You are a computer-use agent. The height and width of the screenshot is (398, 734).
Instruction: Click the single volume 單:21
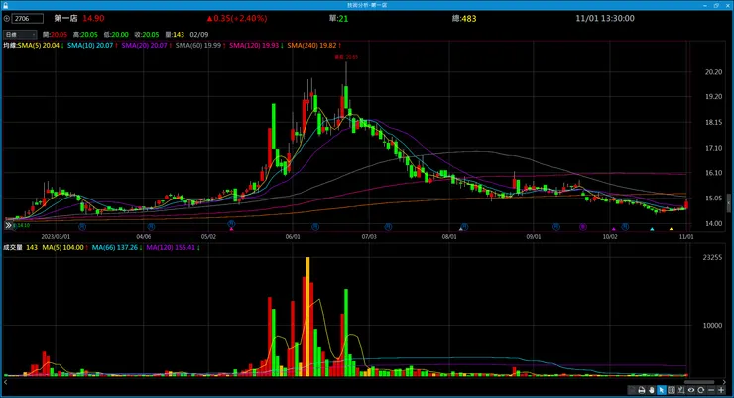point(338,18)
